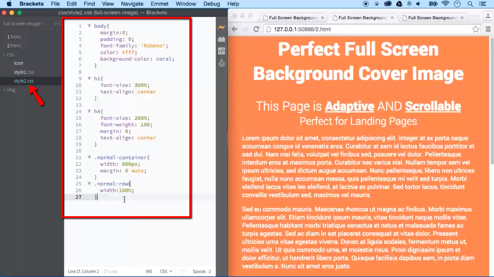Open Live Preview with the lightning bolt icon
The height and width of the screenshot is (277, 494).
222,27
